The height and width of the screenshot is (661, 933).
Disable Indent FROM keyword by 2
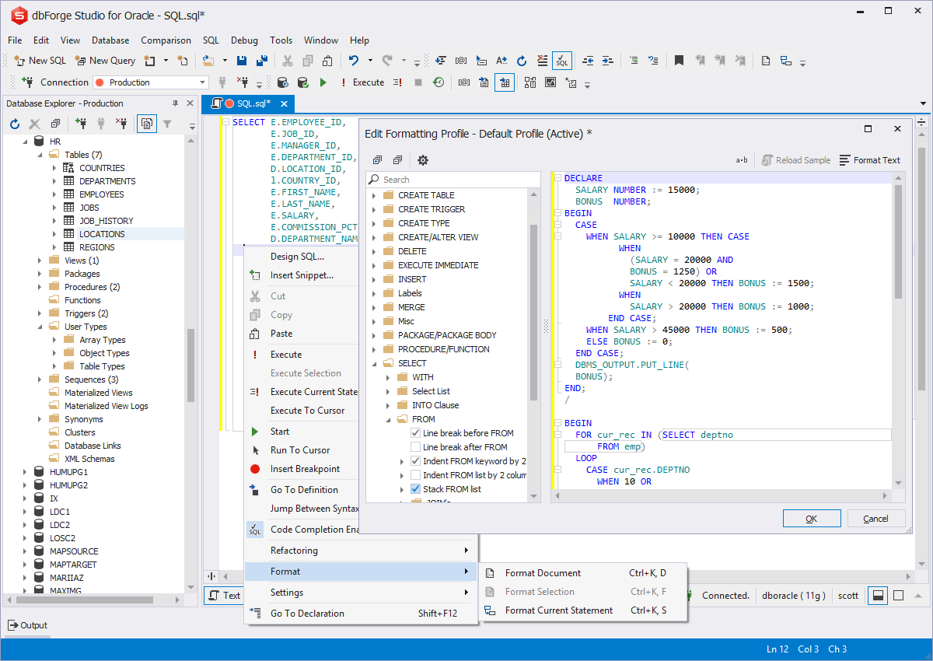[416, 460]
